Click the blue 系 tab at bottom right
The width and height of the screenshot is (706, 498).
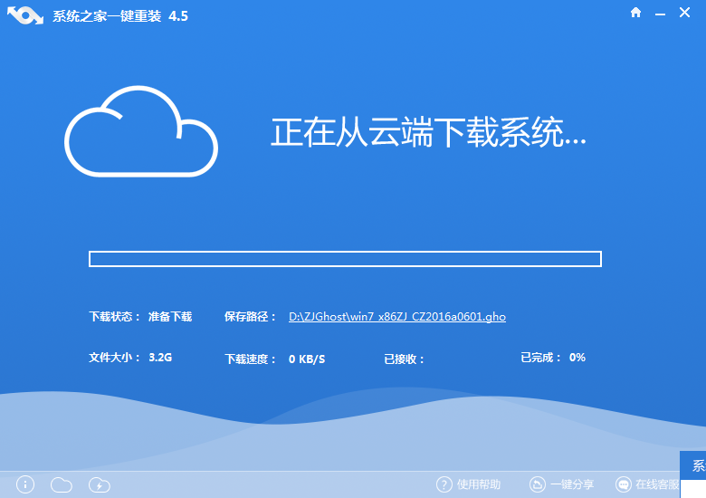point(697,466)
